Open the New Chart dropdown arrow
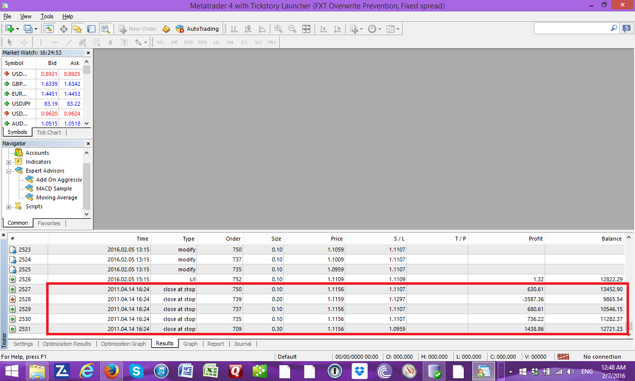Image resolution: width=635 pixels, height=381 pixels. [x=18, y=29]
